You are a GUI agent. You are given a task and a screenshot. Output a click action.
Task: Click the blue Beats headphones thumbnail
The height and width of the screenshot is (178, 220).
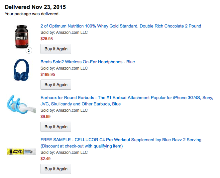click(x=22, y=74)
